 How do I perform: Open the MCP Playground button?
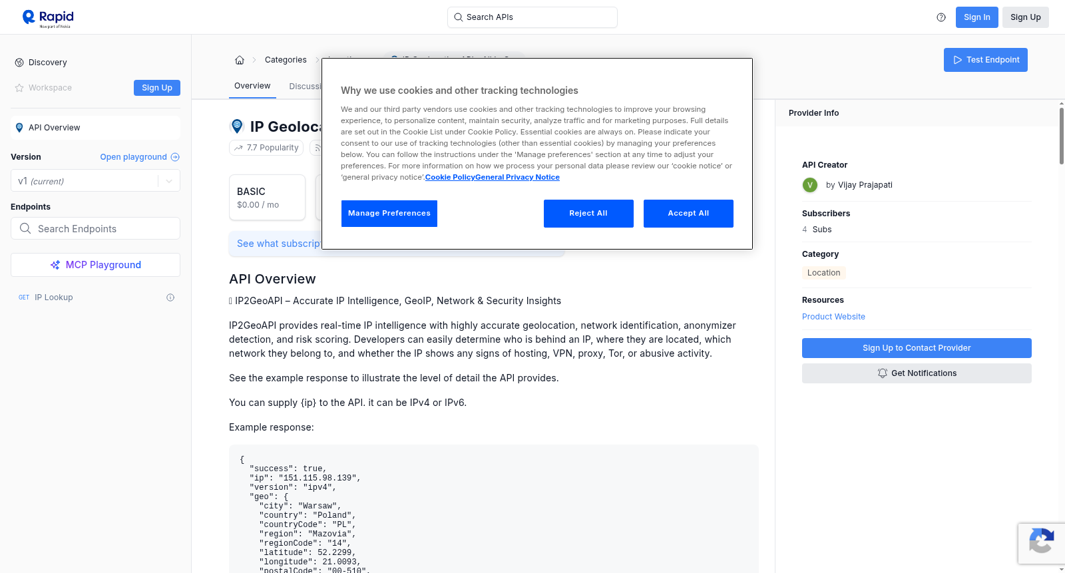(x=95, y=265)
